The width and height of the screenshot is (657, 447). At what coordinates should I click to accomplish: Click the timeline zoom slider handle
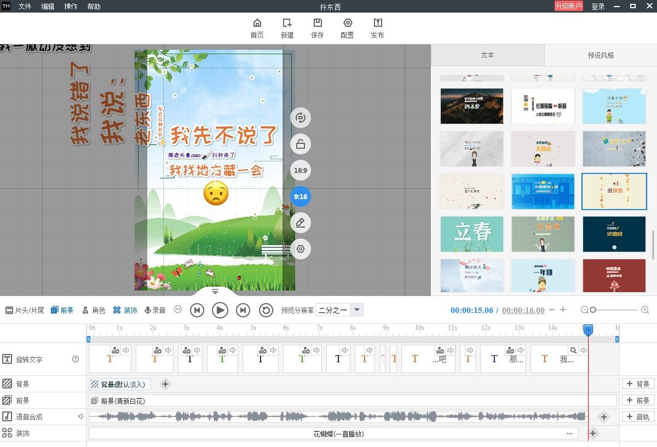[x=593, y=310]
